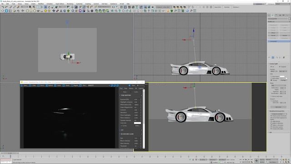The height and width of the screenshot is (164, 291).
Task: Select the Texmap color radio
Action: click(x=271, y=80)
